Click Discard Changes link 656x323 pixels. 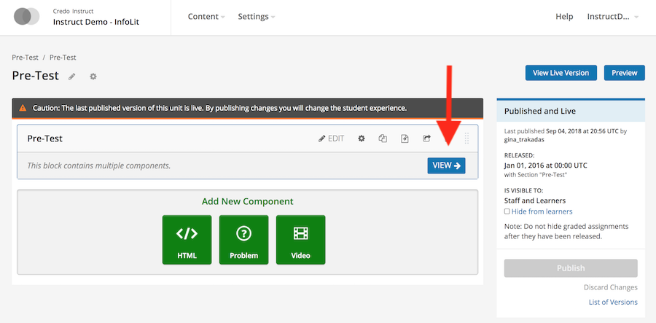(x=611, y=287)
